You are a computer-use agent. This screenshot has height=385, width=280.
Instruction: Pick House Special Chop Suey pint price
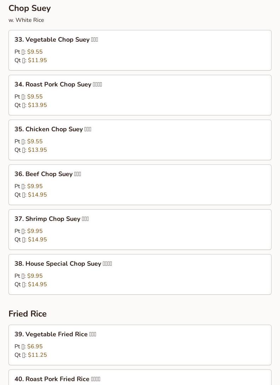(35, 276)
